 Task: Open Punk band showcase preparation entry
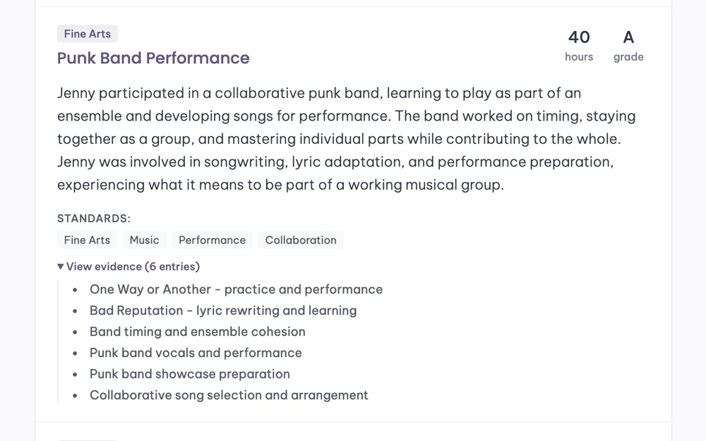(189, 374)
